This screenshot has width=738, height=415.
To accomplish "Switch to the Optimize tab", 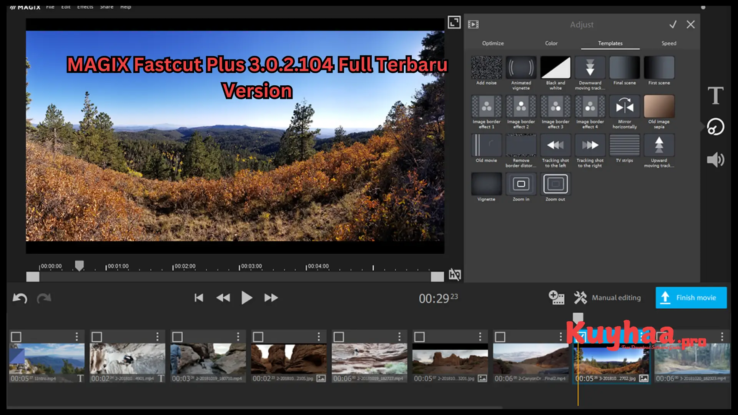I will 493,43.
